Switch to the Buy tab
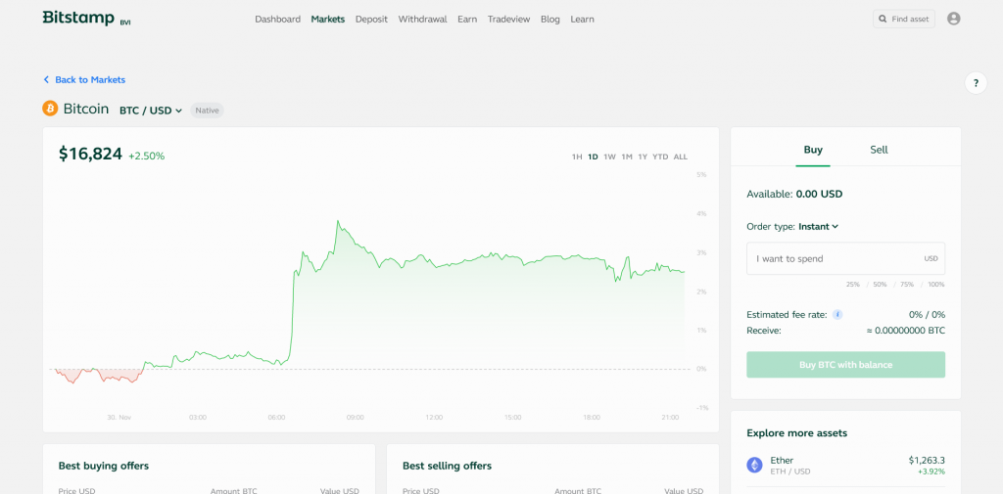This screenshot has height=494, width=1003. pos(813,150)
